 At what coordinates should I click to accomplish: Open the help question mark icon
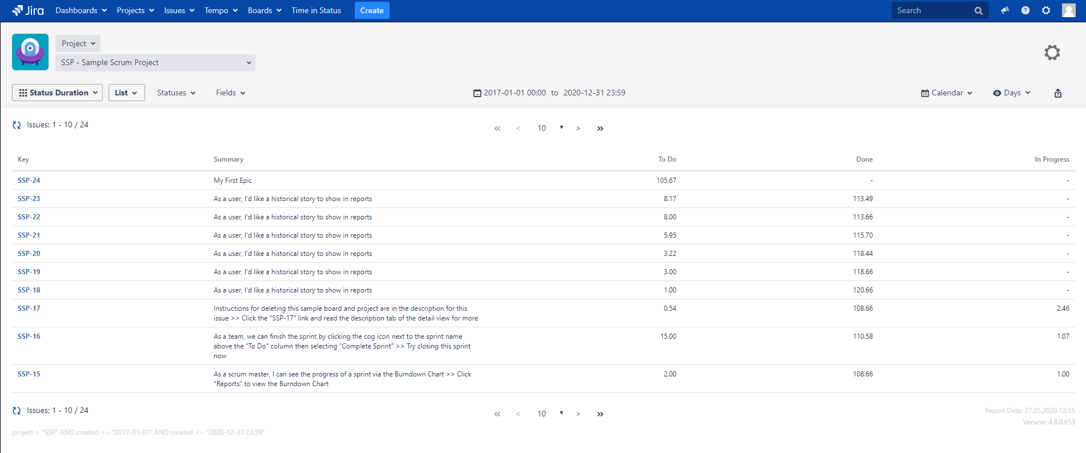[1025, 10]
